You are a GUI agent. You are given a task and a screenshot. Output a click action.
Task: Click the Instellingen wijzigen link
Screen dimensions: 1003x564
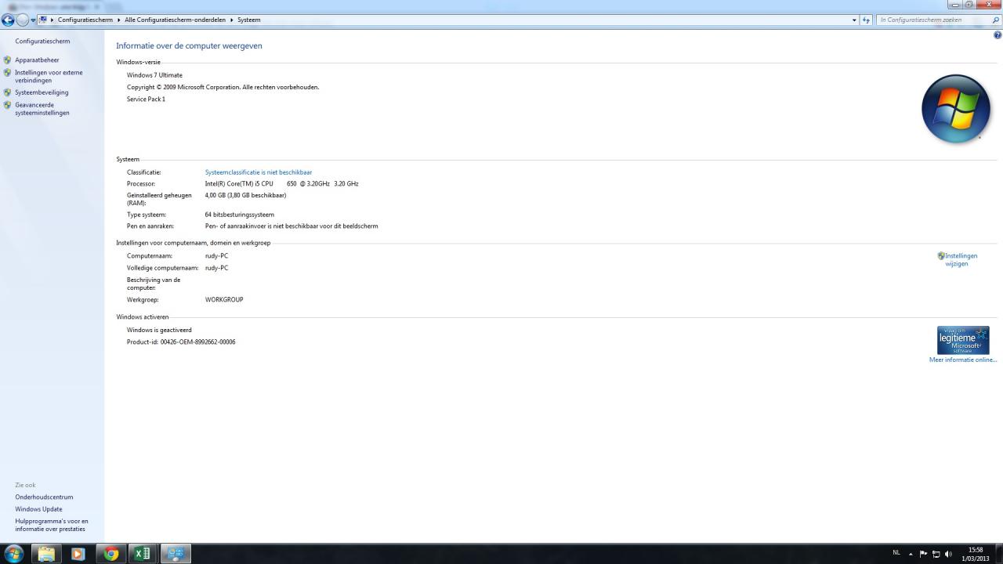pyautogui.click(x=961, y=260)
